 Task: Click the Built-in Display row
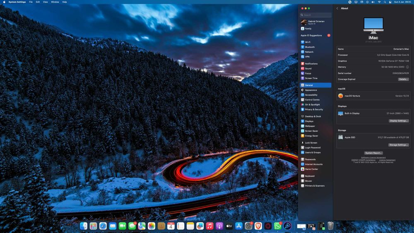[373, 113]
